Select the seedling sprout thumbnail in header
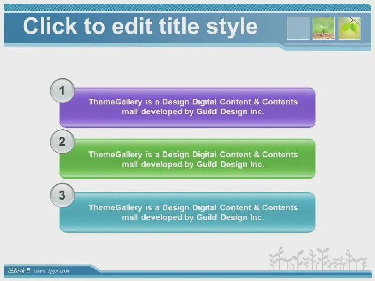Viewport: 375px width, 281px height. point(323,28)
